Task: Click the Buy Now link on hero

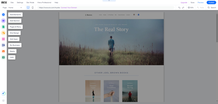Action: coord(111,33)
